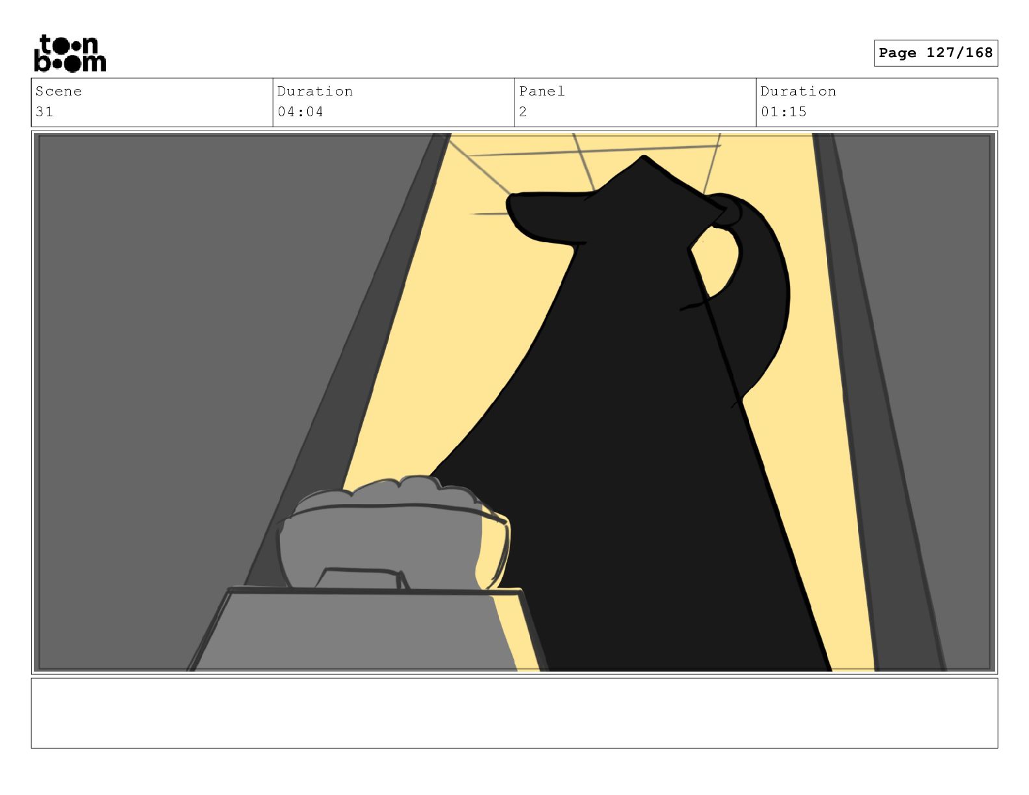
Task: Click the Panel header label
Action: pyautogui.click(x=542, y=91)
